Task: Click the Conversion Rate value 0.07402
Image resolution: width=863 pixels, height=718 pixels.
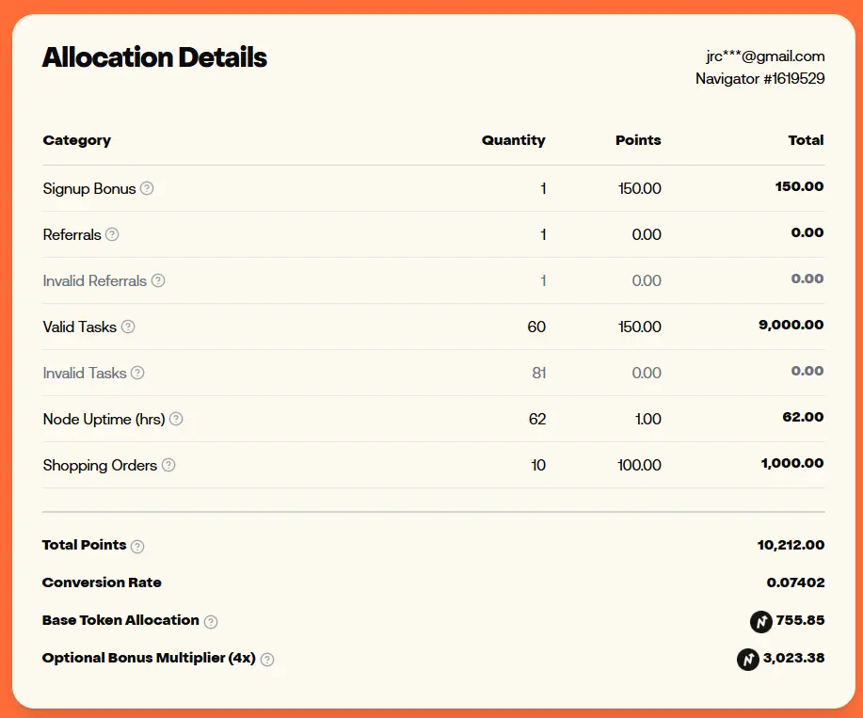Action: 796,582
